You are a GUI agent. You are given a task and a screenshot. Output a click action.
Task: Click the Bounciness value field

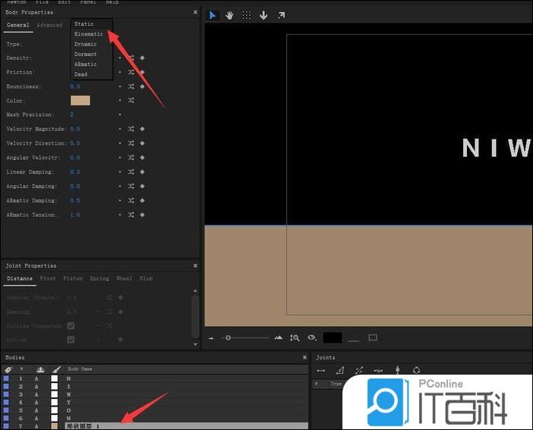click(74, 86)
